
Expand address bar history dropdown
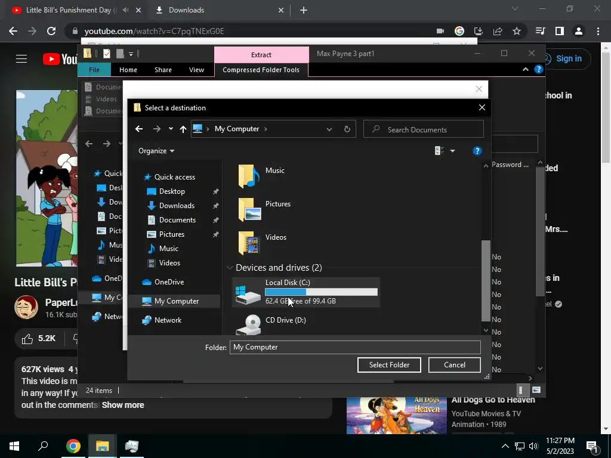(329, 129)
